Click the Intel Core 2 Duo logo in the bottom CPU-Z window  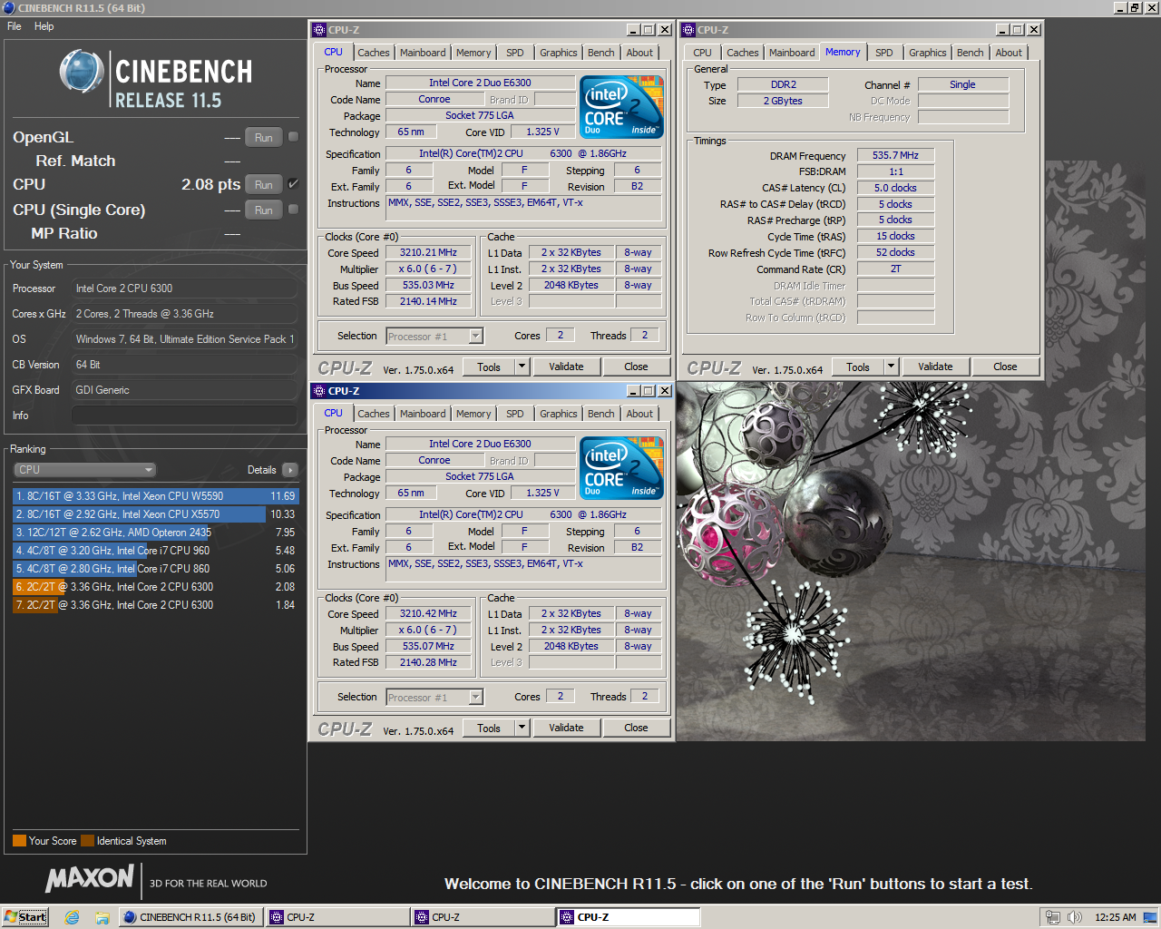point(621,468)
